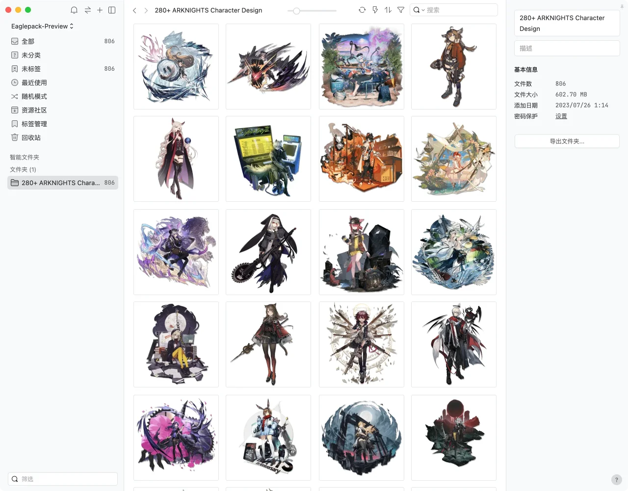
Task: Open the nun with circular saw thumbnail
Action: point(268,252)
